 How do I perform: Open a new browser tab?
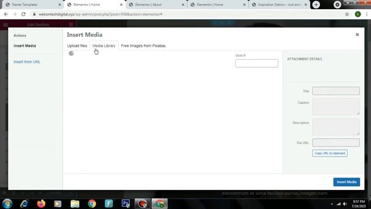click(x=316, y=5)
